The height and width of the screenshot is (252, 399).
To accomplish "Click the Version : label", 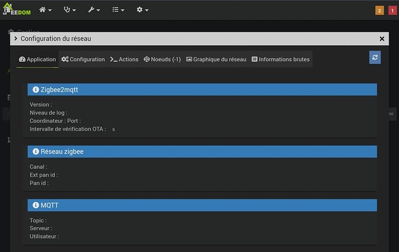I will click(x=40, y=104).
